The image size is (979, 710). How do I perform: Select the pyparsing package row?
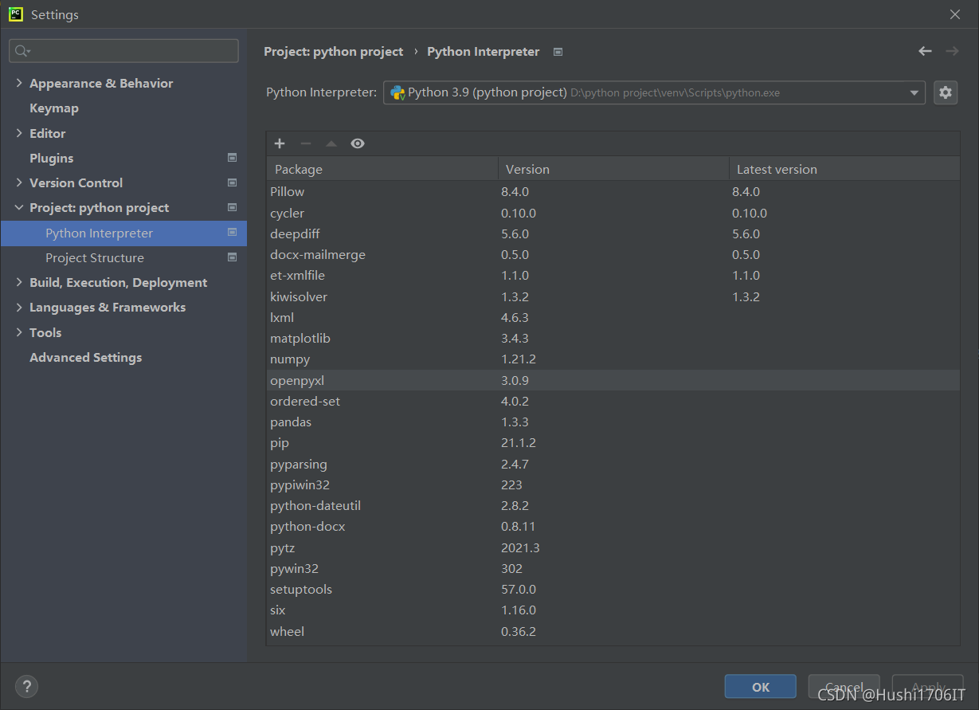(x=613, y=464)
